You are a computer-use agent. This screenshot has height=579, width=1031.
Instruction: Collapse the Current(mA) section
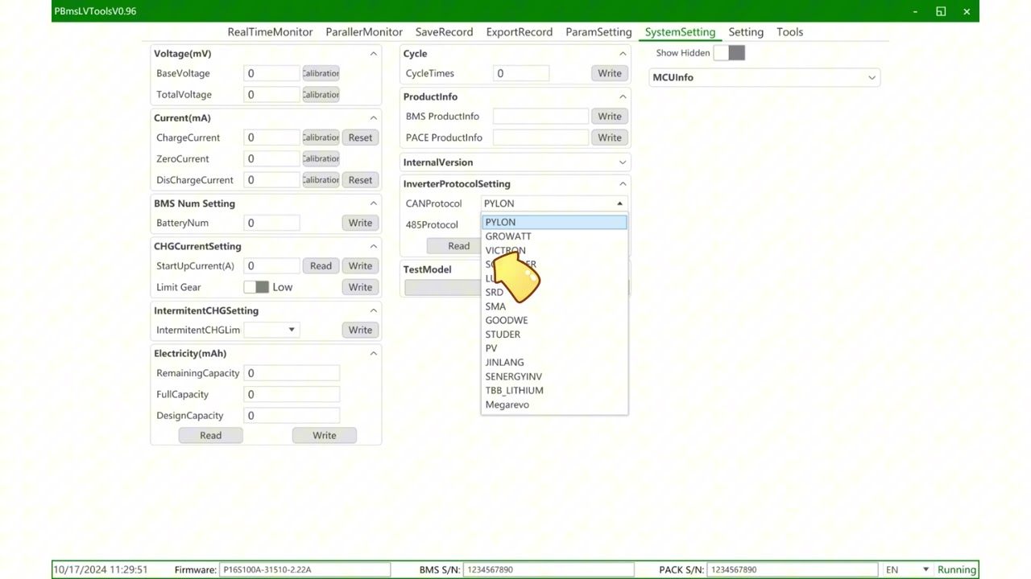click(373, 117)
